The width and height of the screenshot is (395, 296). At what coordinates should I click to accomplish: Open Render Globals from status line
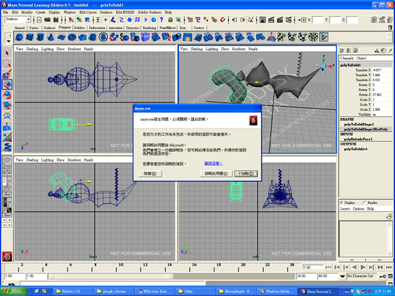coord(288,20)
